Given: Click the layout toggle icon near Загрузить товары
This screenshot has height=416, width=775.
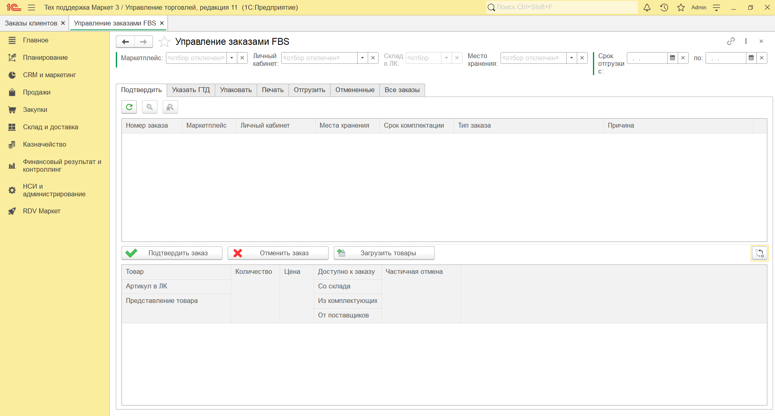Looking at the screenshot, I should pyautogui.click(x=759, y=253).
